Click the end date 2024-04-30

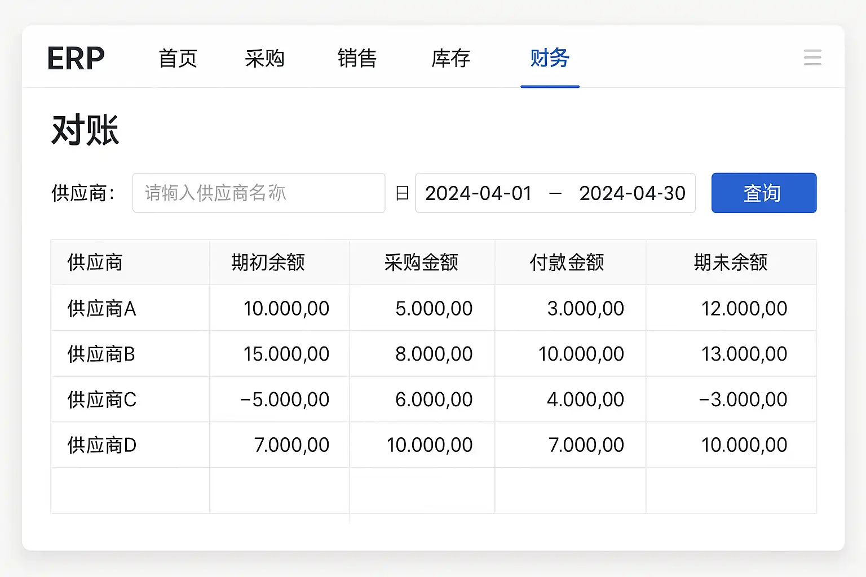[632, 193]
